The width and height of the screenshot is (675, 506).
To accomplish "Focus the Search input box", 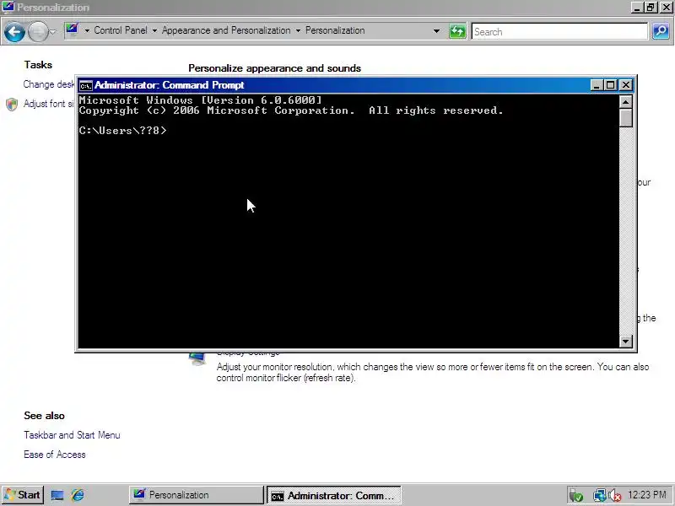I will click(x=559, y=31).
